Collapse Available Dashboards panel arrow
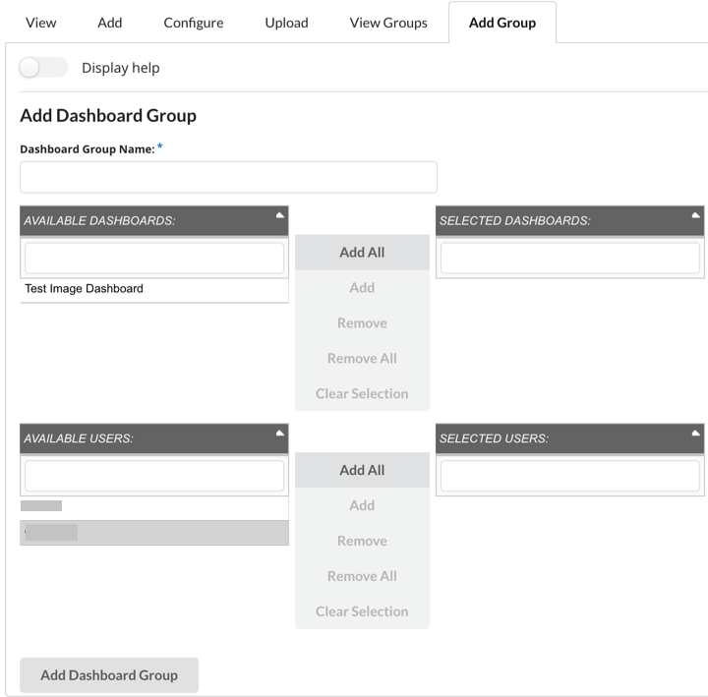 (280, 215)
